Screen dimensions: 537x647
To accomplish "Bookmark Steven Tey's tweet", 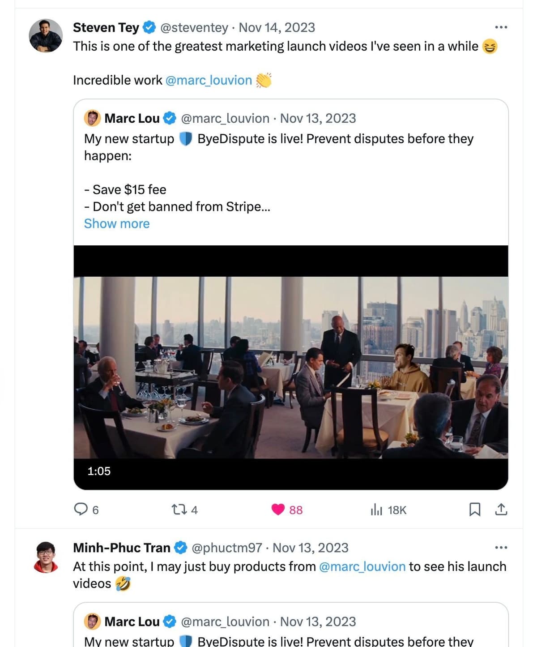I will [475, 510].
